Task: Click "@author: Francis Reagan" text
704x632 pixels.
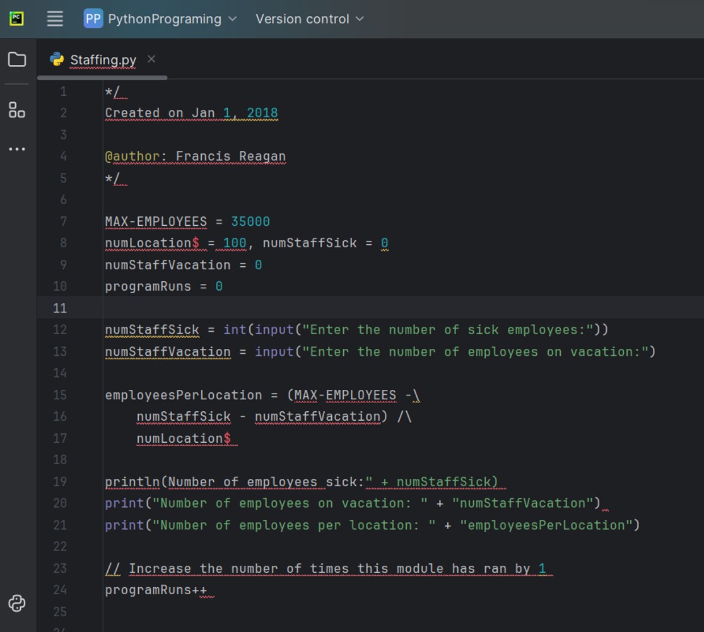Action: point(196,156)
